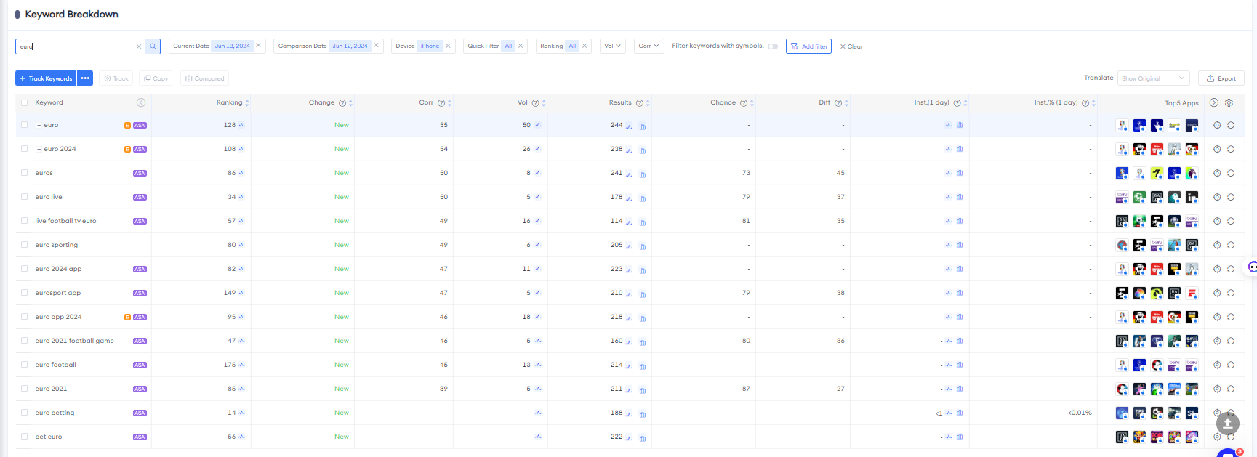Image resolution: width=1257 pixels, height=457 pixels.
Task: Collapse the Keyword column arrow icon
Action: click(x=141, y=102)
